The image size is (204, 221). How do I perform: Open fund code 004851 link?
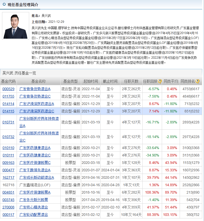click(x=8, y=192)
